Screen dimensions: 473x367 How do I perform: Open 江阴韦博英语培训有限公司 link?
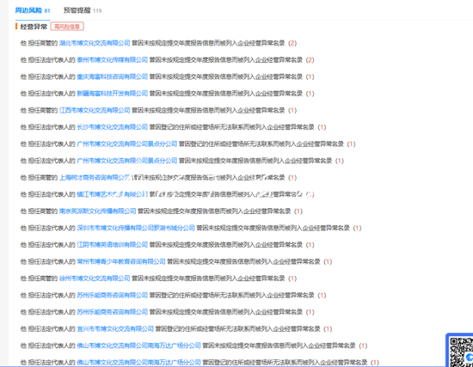tap(112, 245)
